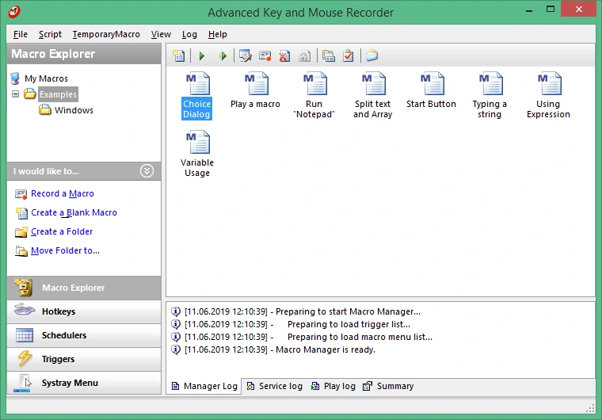Open the View menu
The image size is (602, 420).
coord(161,34)
